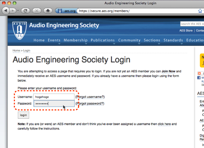Click the red plus share icon in sidebar
204x148 pixels.
click(x=199, y=73)
